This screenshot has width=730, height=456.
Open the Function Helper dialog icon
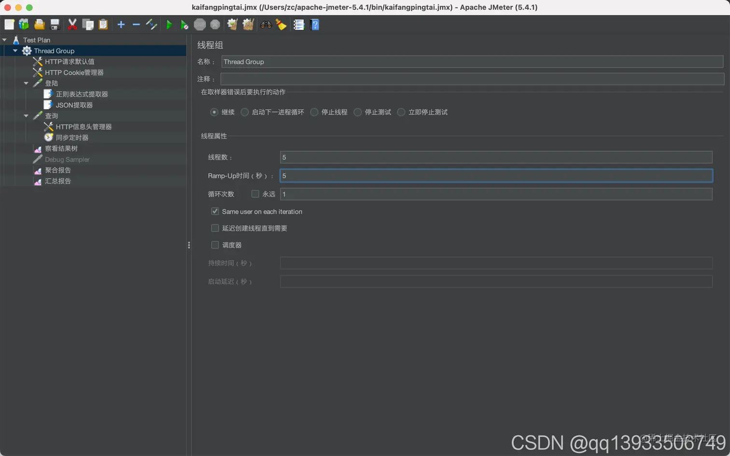tap(299, 25)
